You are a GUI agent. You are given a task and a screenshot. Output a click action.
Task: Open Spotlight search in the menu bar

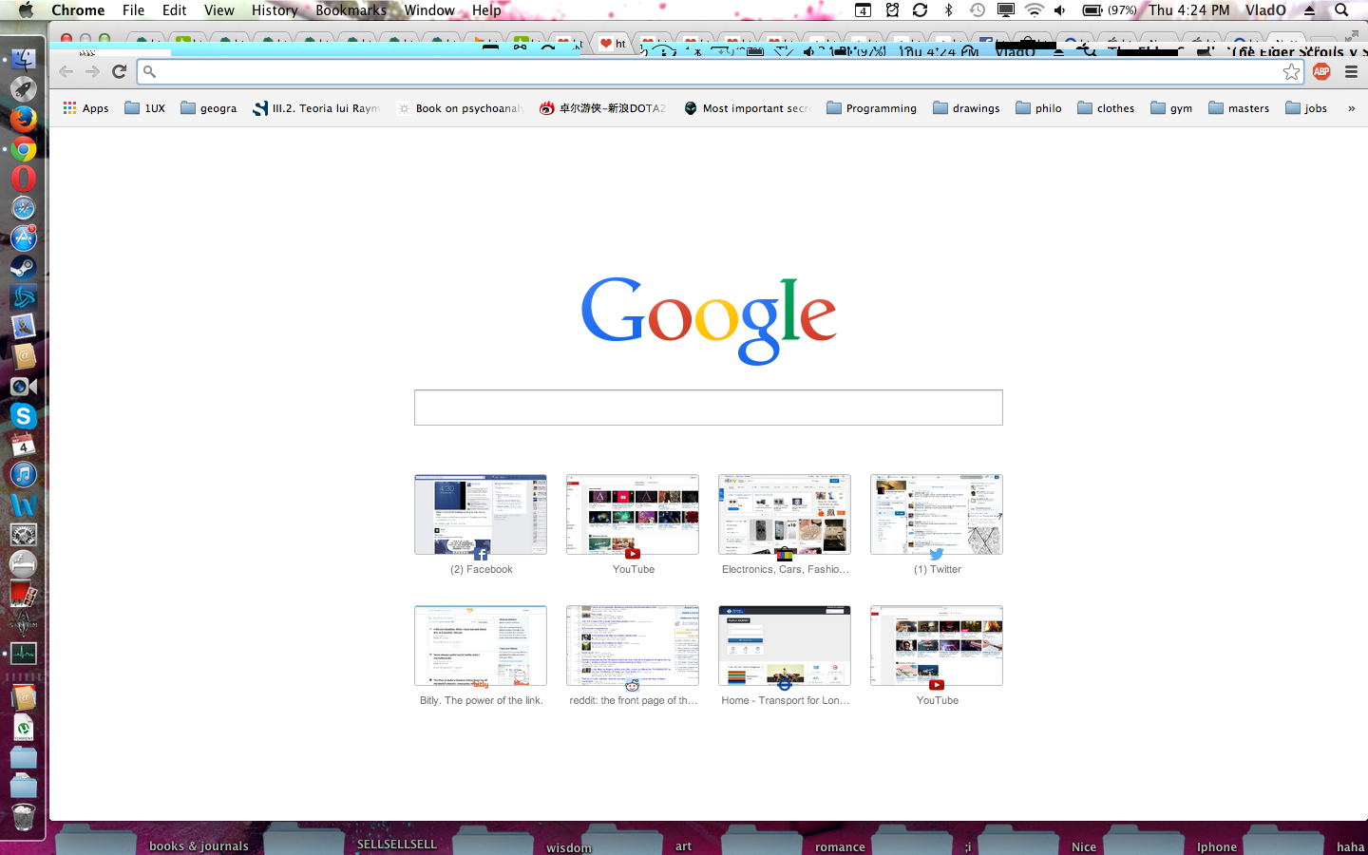[1341, 10]
